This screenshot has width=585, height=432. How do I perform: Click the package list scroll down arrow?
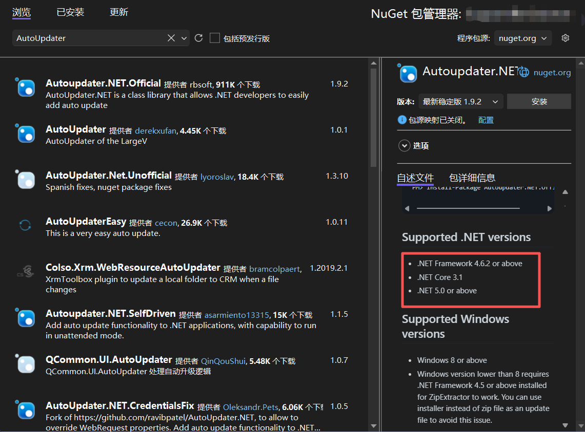(374, 426)
